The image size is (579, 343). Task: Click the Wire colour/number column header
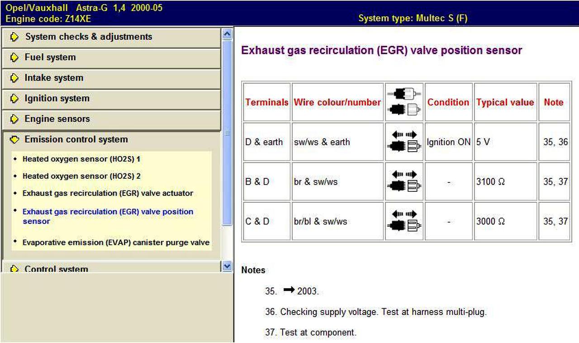point(337,102)
